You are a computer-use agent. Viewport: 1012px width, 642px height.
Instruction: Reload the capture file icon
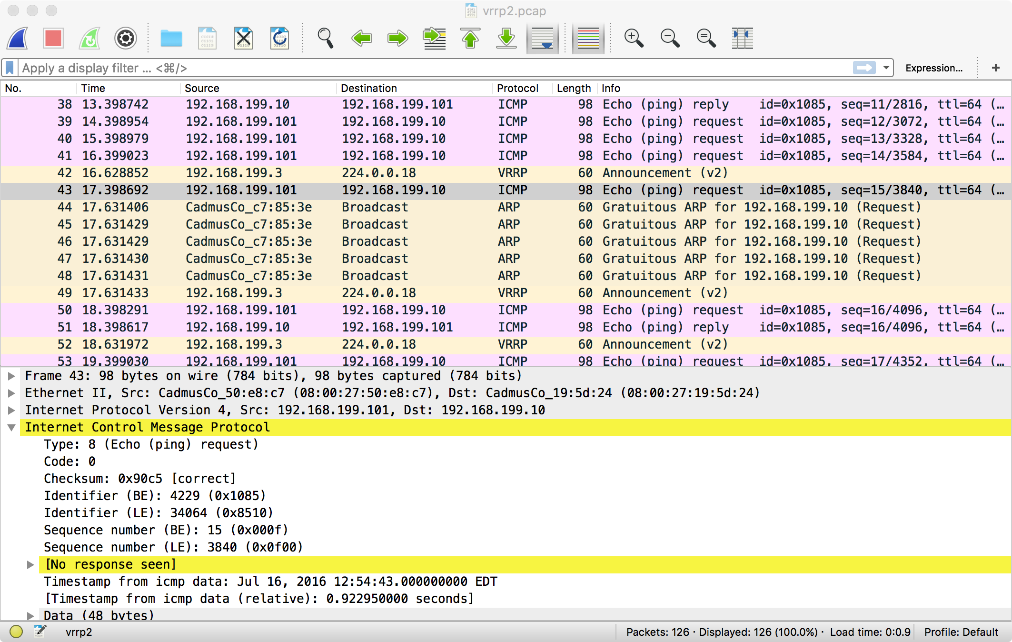click(x=279, y=38)
